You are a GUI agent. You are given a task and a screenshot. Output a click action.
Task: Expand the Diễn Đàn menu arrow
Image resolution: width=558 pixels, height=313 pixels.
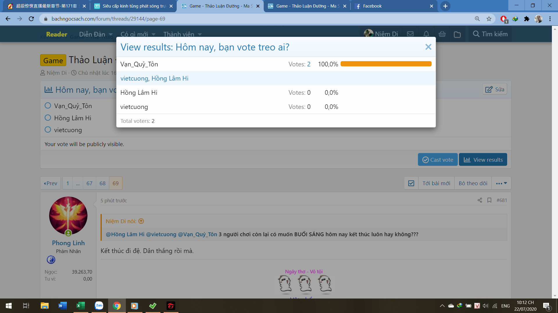(x=111, y=34)
